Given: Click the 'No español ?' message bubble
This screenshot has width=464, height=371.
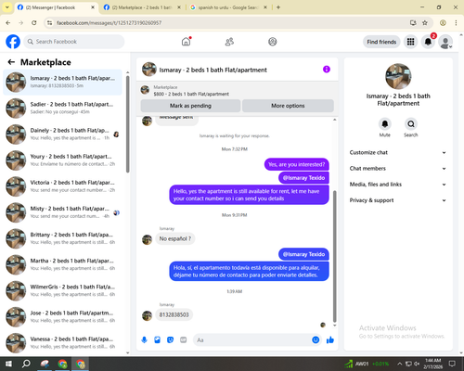Looking at the screenshot, I should [175, 238].
